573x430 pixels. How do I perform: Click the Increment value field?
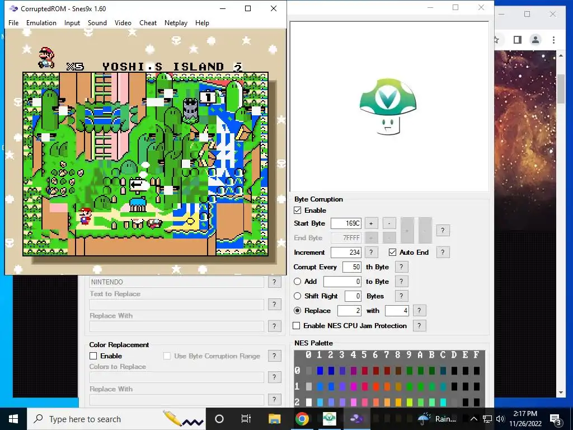tap(346, 253)
